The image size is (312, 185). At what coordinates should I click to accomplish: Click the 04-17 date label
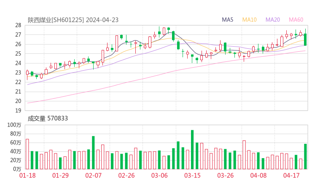[x=291, y=175]
